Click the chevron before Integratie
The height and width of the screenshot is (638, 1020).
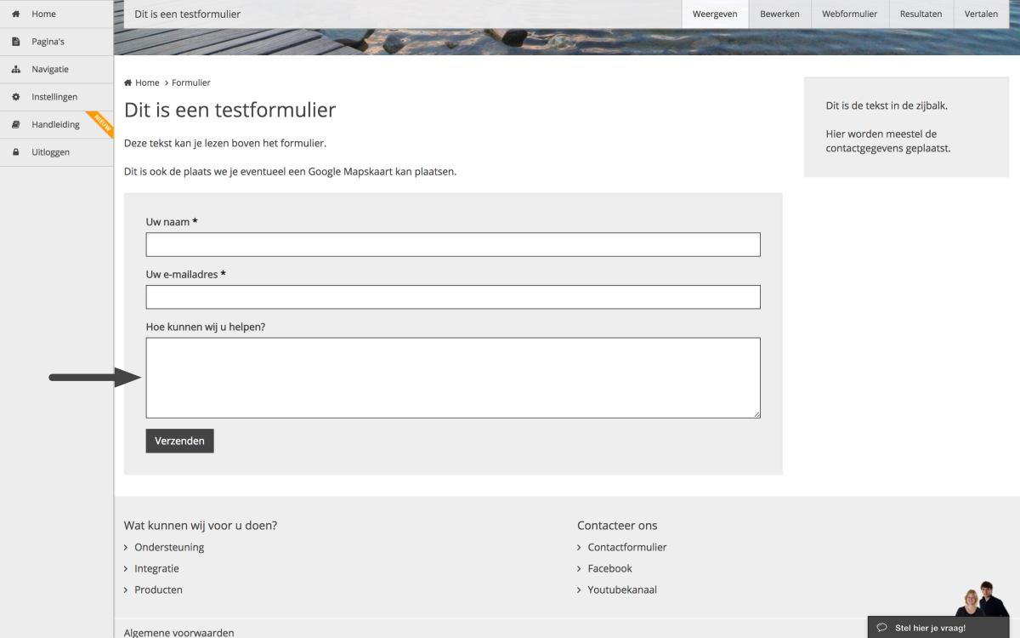coord(126,569)
